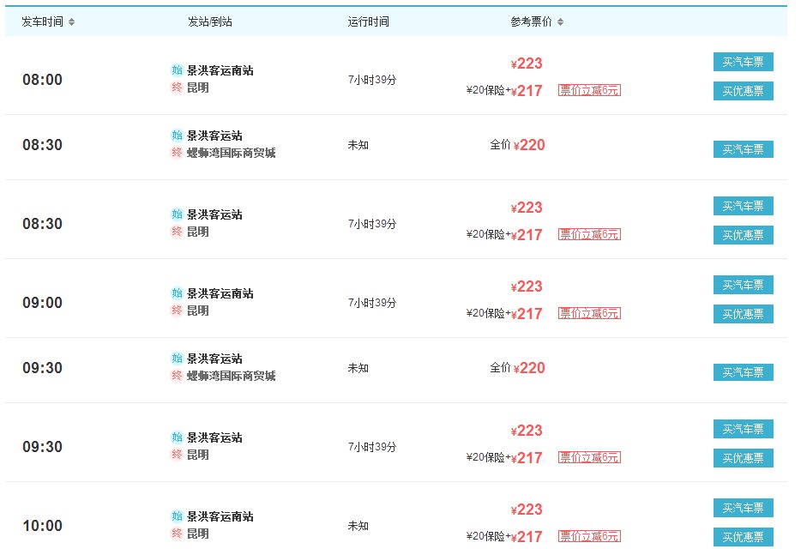Screen dimensions: 801x549
Task: Open the 票价立减6元 tag in the 08:00 row
Action: 589,90
